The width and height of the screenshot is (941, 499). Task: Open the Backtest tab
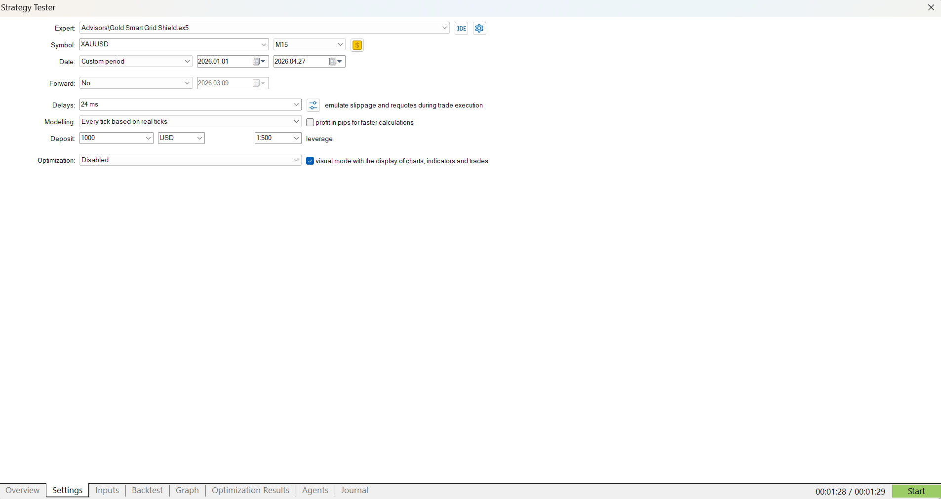coord(147,491)
